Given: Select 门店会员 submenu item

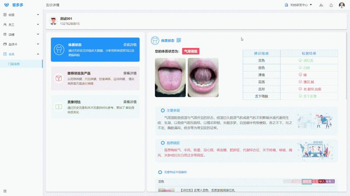Looking at the screenshot, I should click(x=17, y=64).
